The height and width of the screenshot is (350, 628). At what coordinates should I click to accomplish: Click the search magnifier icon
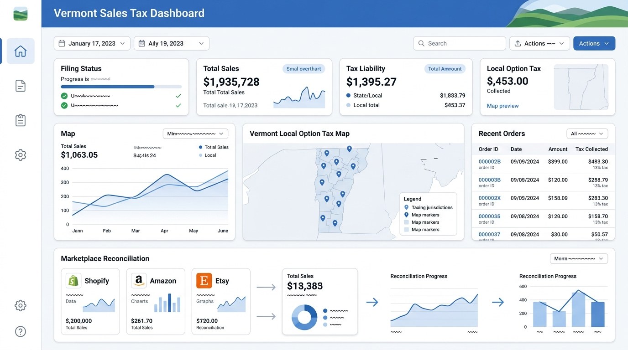pyautogui.click(x=421, y=43)
